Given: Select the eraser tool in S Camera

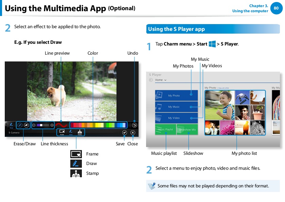Looking at the screenshot, I should [x=26, y=125].
